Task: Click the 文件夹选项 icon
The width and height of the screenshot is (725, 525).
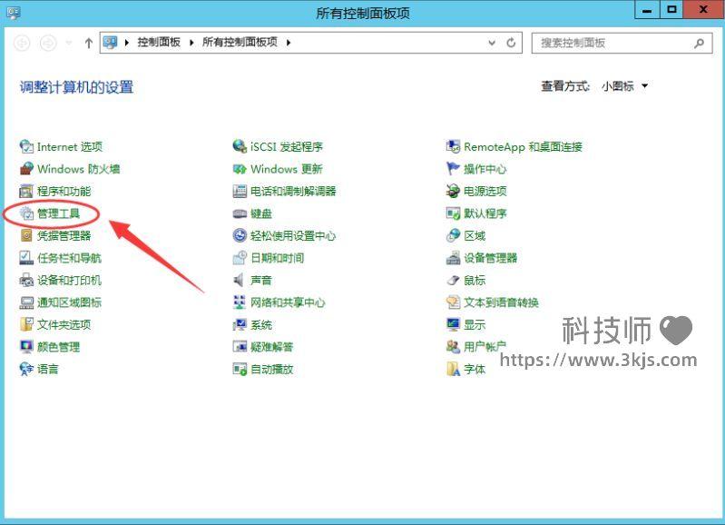Action: pos(26,324)
